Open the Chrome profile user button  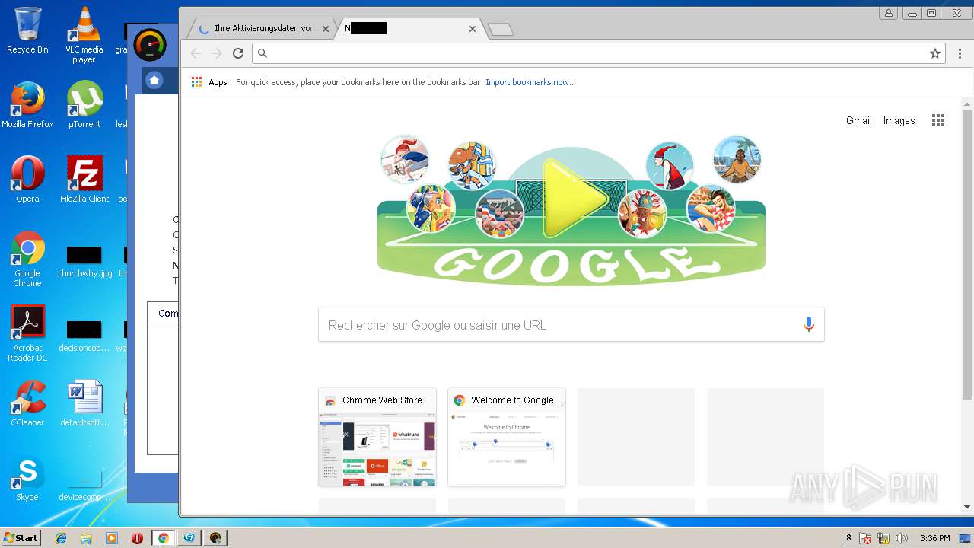(x=888, y=13)
